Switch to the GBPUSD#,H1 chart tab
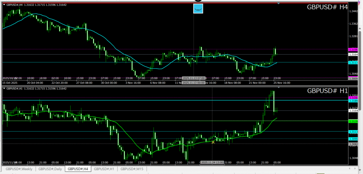Screen dimensions: 363x174 click(x=105, y=169)
